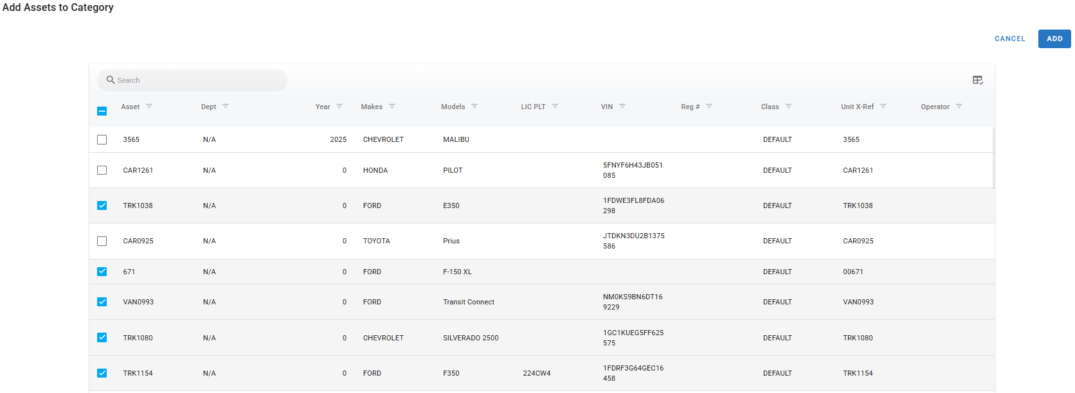
Task: Click the Year column filter icon
Action: (339, 107)
